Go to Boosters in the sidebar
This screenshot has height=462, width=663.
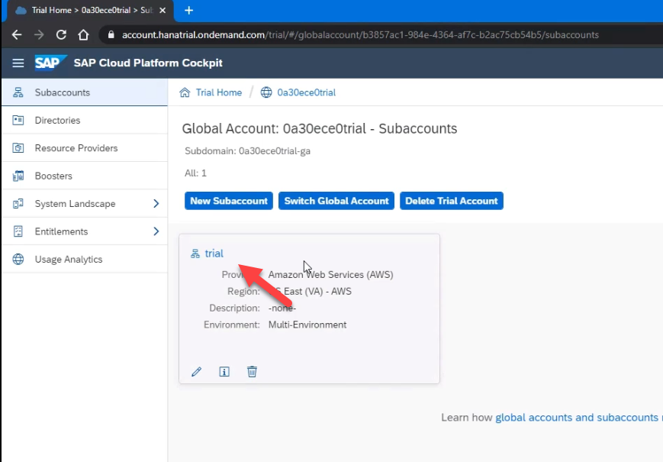85,176
